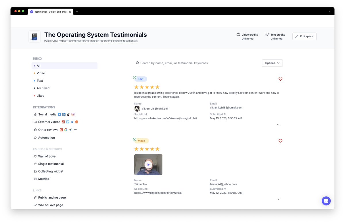The width and height of the screenshot is (345, 223).
Task: Open the public testimonial.to URL
Action: [98, 41]
